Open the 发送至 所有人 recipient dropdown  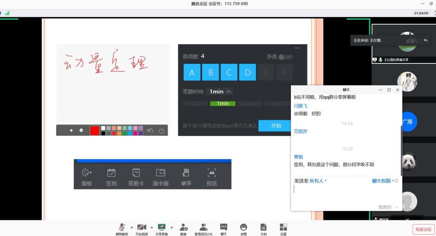click(x=318, y=181)
